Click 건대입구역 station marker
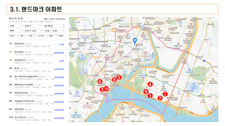The width and height of the screenshot is (225, 126). pos(184,91)
